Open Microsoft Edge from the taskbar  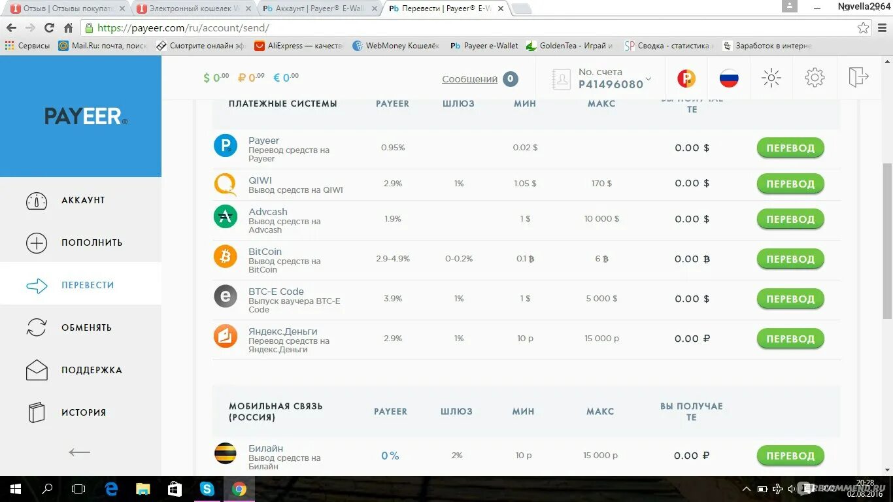111,489
